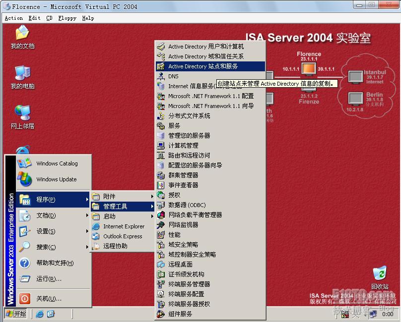Image resolution: width=401 pixels, height=322 pixels.
Task: Open 我的电脑 desktop icon
Action: pyautogui.click(x=22, y=77)
